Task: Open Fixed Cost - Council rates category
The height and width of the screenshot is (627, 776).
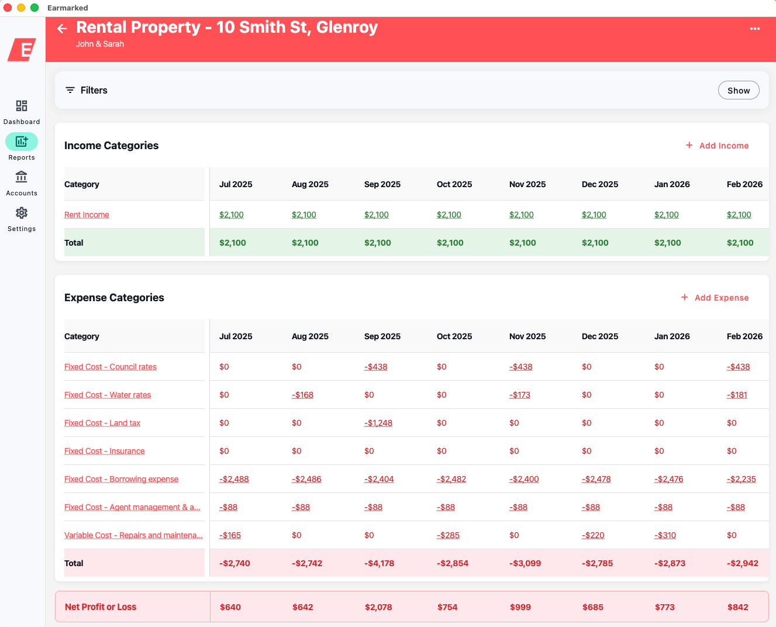Action: pos(111,367)
